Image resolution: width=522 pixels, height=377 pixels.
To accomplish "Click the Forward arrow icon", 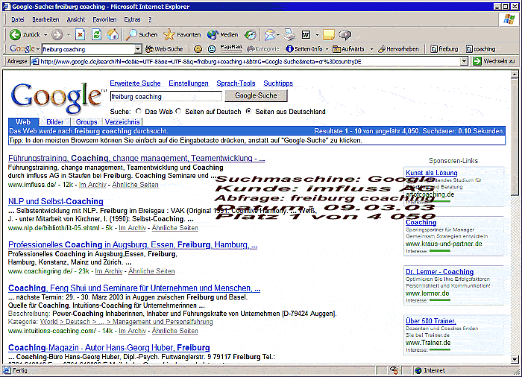I will (57, 34).
